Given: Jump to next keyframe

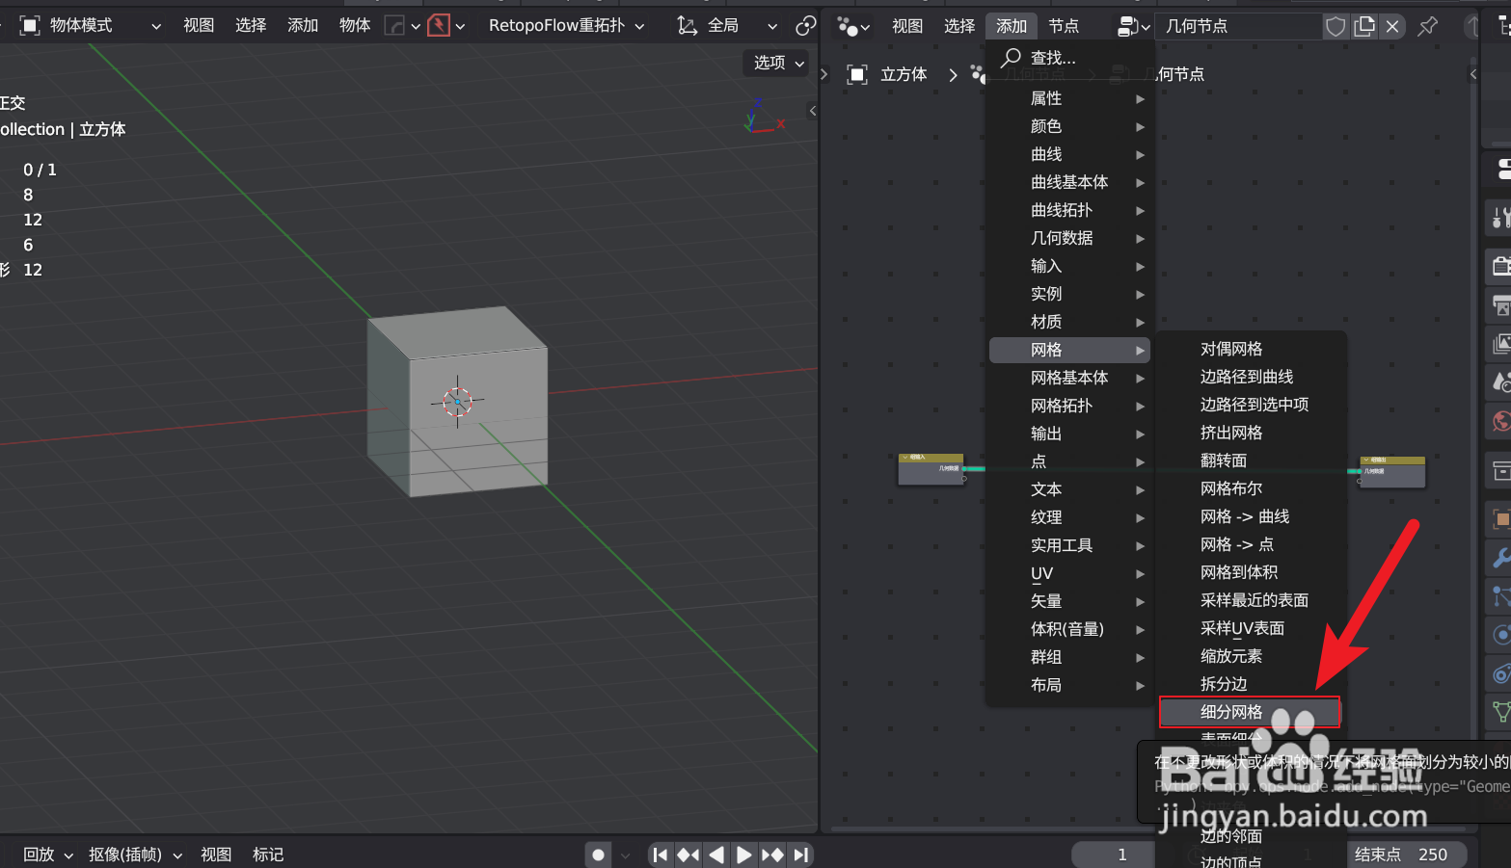Looking at the screenshot, I should coord(772,855).
